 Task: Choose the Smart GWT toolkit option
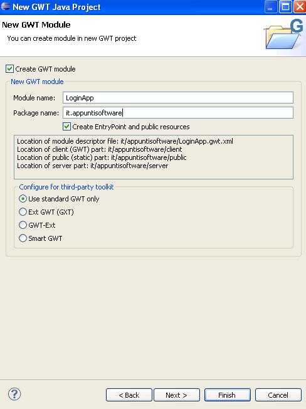[x=23, y=238]
